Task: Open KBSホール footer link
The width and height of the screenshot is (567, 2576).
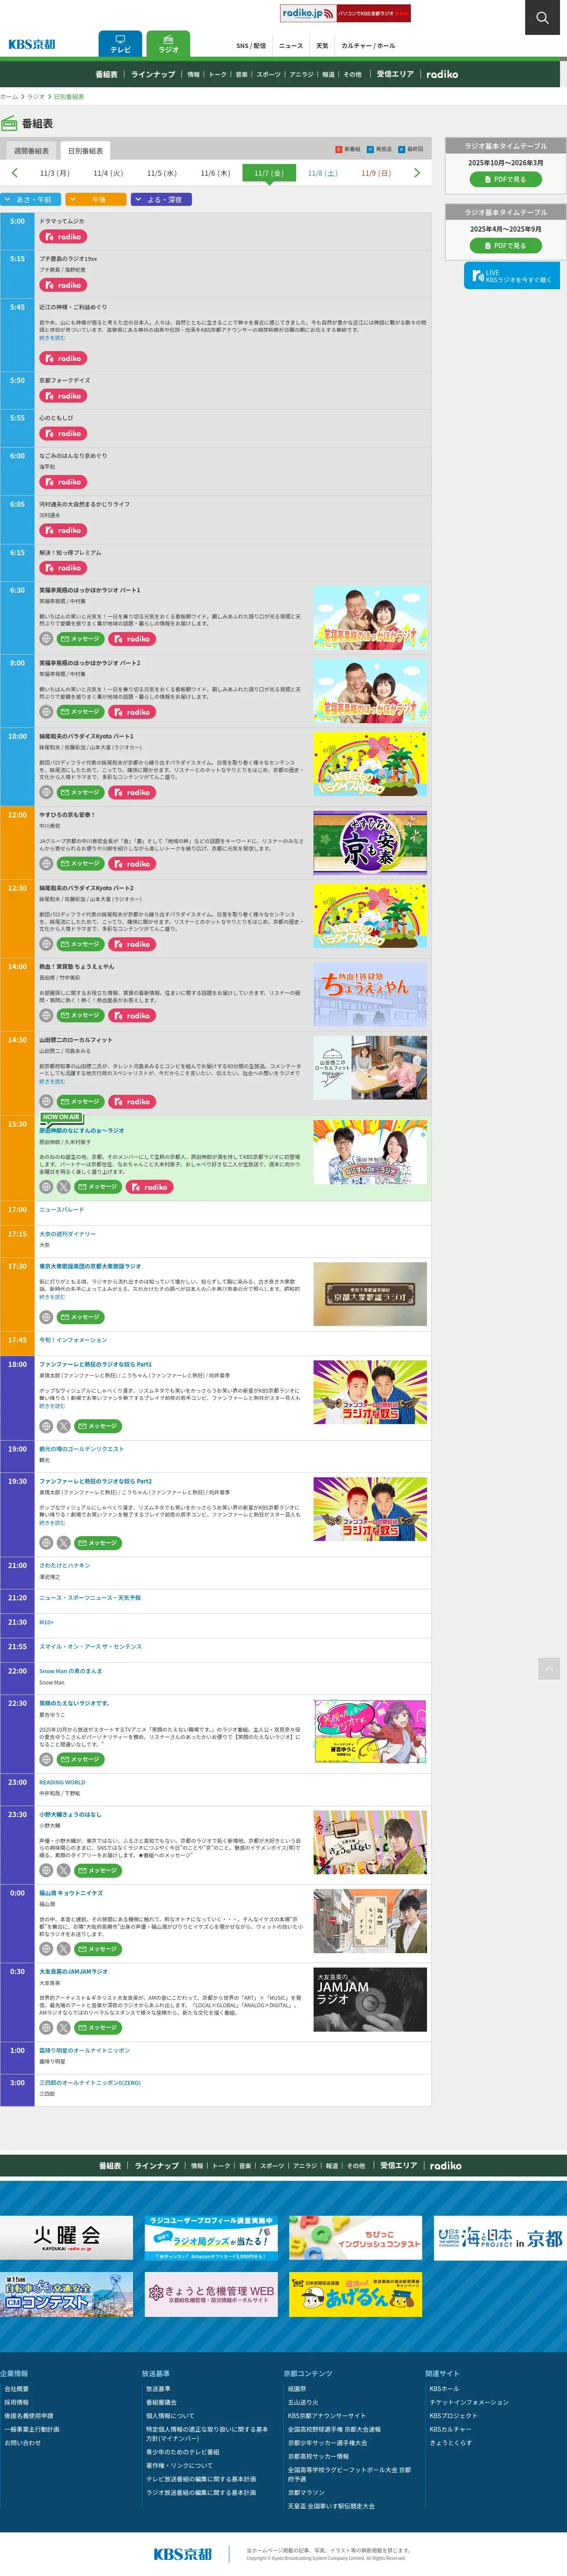Action: 444,2388
